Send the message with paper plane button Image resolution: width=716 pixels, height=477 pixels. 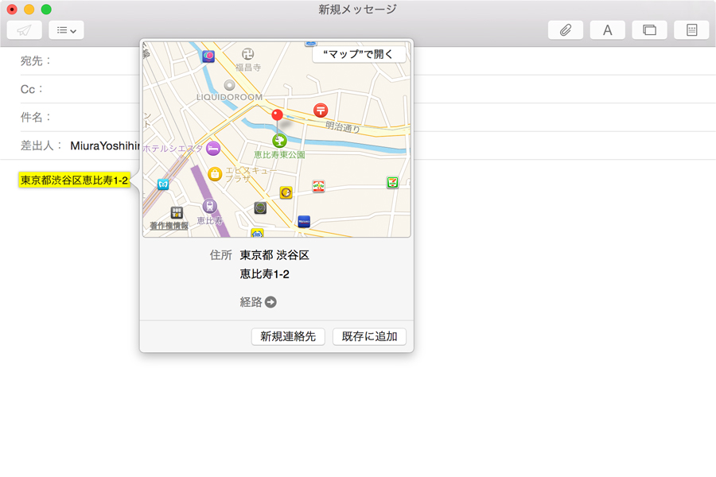pos(24,30)
